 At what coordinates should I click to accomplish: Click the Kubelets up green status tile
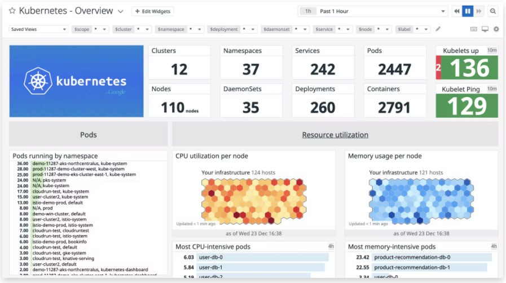click(x=469, y=68)
